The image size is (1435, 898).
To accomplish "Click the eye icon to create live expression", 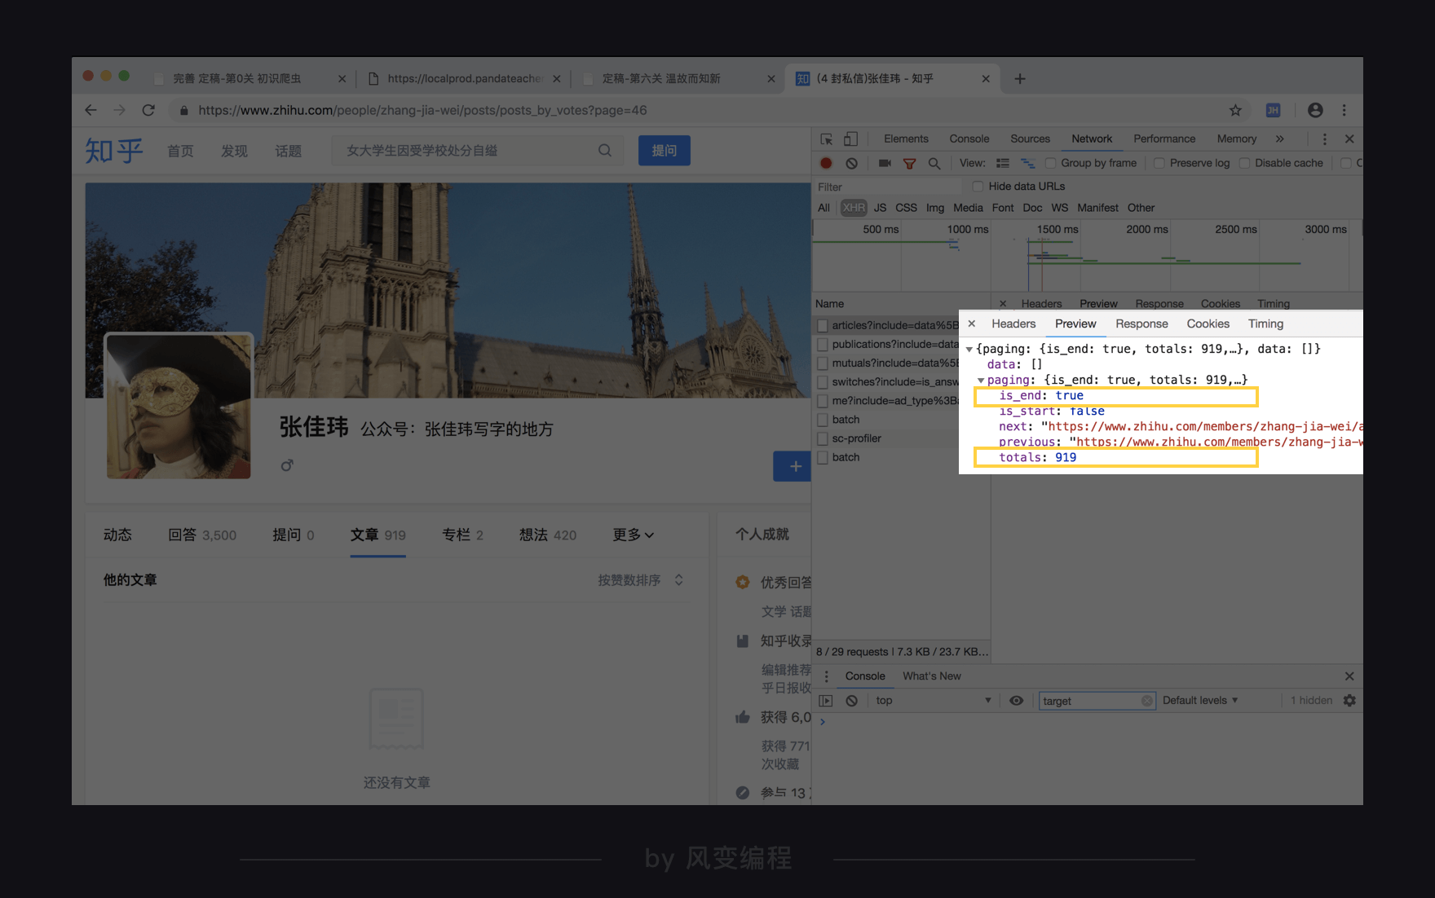I will (x=1016, y=700).
